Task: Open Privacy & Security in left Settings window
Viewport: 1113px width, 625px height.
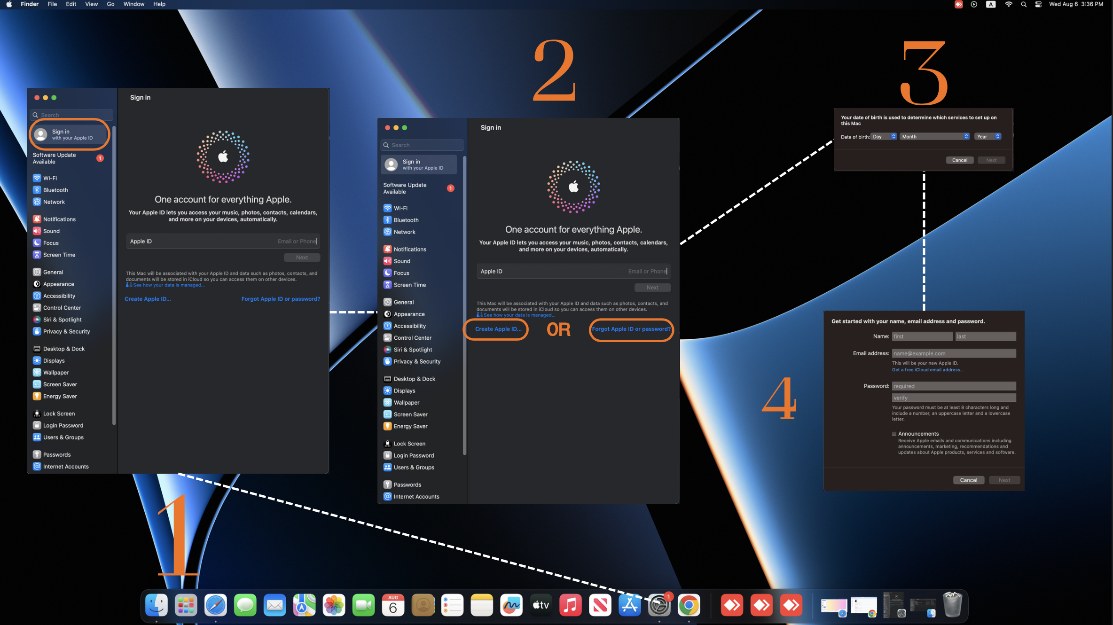Action: click(x=66, y=332)
